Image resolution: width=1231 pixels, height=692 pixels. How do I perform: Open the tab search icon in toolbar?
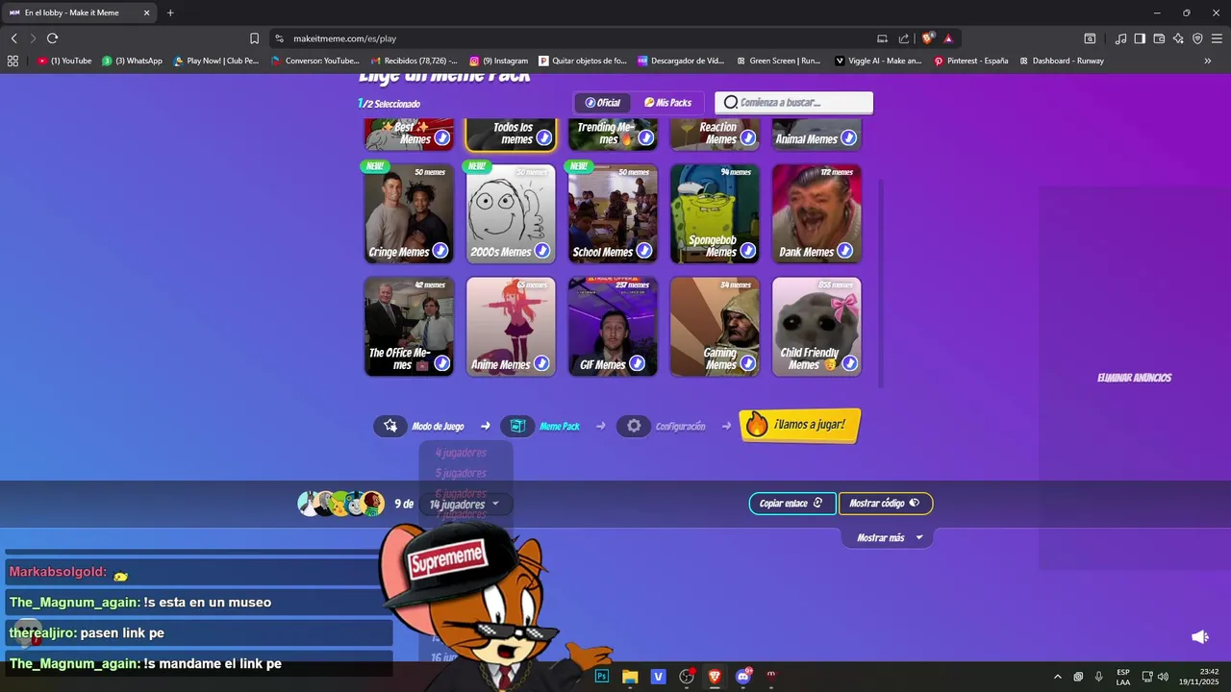[1090, 38]
